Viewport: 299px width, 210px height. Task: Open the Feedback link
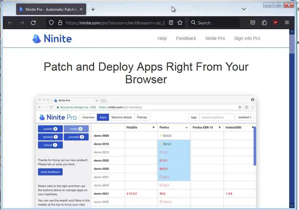[186, 39]
